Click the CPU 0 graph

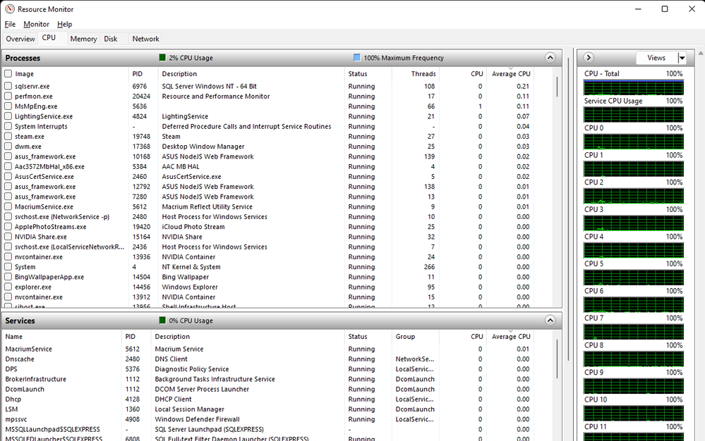pyautogui.click(x=634, y=142)
